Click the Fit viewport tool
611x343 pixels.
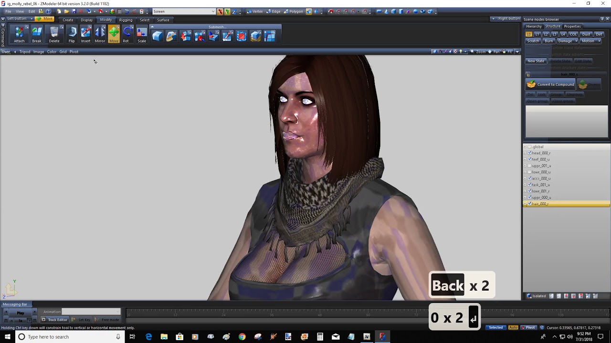pyautogui.click(x=507, y=51)
